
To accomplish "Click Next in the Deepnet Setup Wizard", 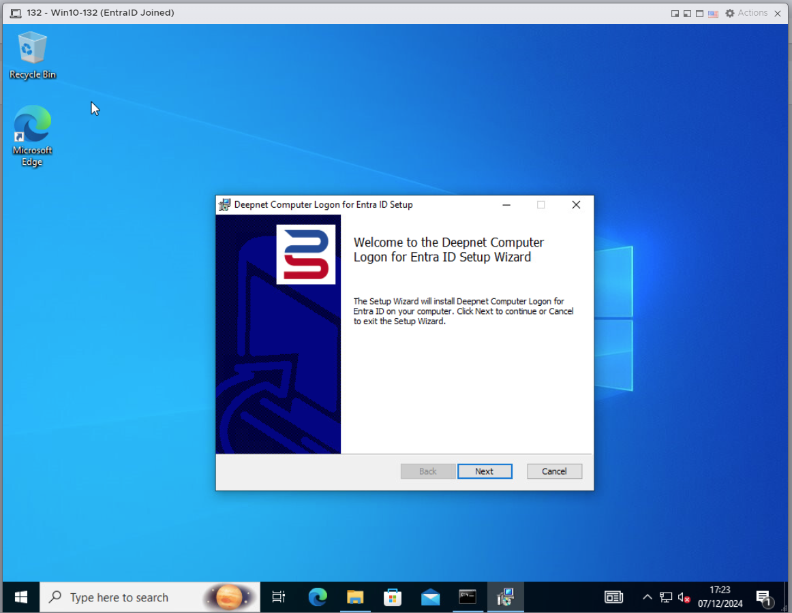I will pos(484,471).
